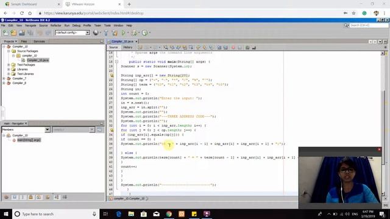390x219 pixels.
Task: Expand the Compiler_7 project
Action: (4, 78)
